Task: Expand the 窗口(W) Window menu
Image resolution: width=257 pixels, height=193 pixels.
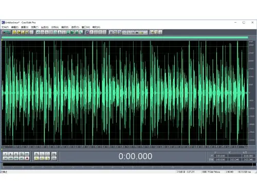Action: tap(86, 27)
